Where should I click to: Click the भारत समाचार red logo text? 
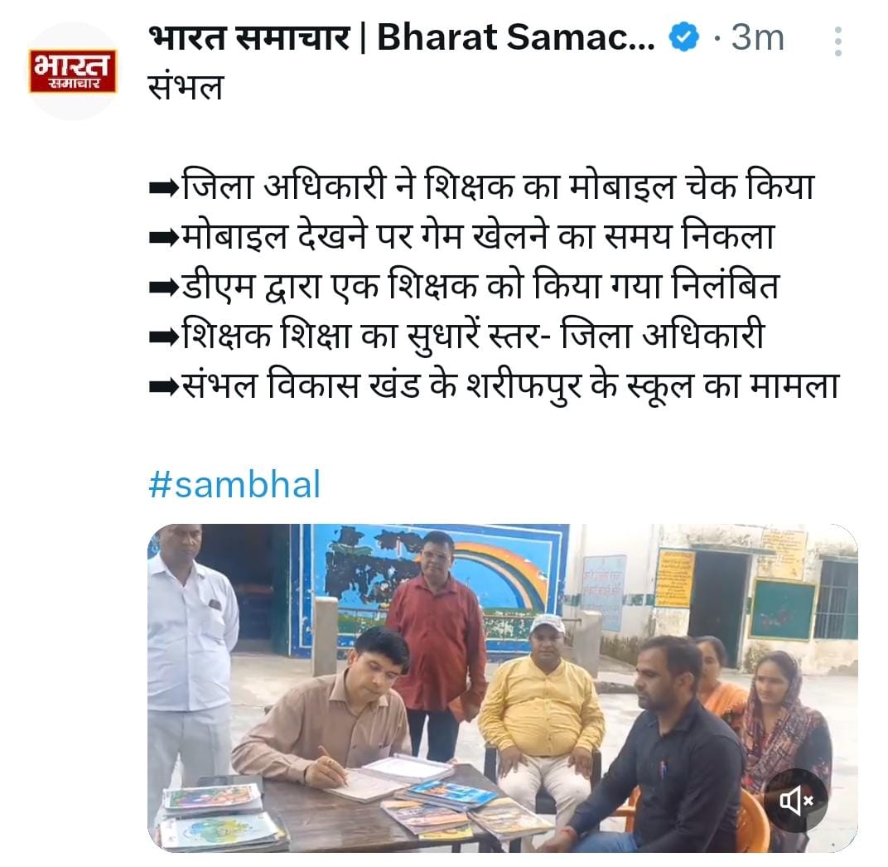(x=73, y=70)
